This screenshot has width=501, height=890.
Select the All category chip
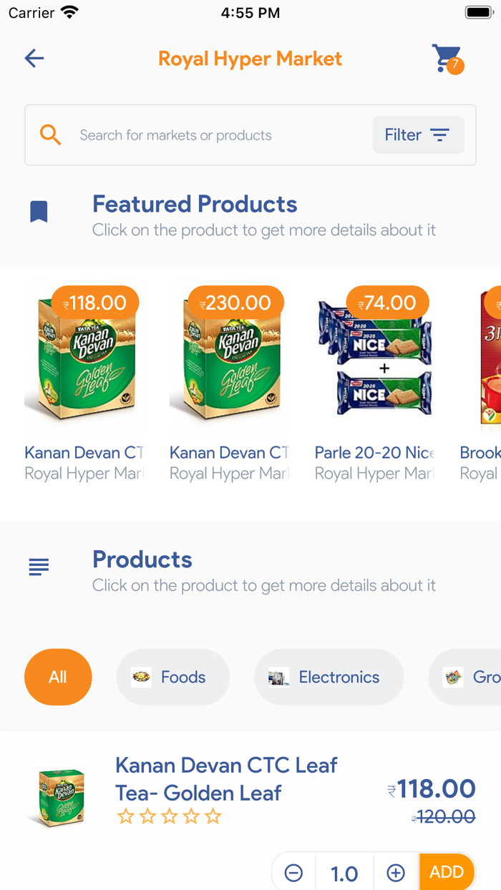click(x=58, y=677)
